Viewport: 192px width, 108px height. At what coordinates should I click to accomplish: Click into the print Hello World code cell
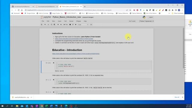(103, 65)
